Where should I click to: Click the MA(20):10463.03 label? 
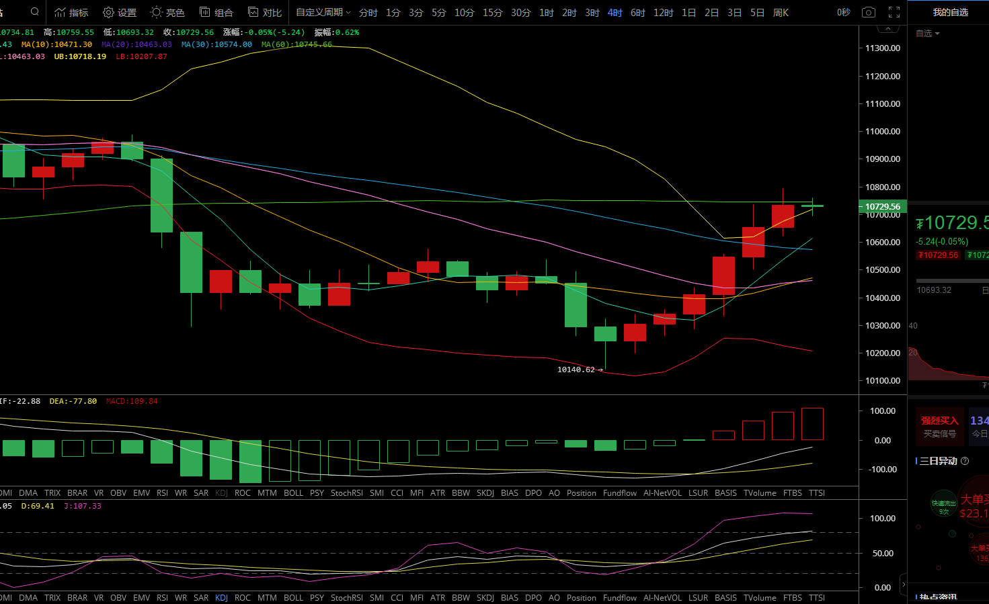[x=136, y=44]
